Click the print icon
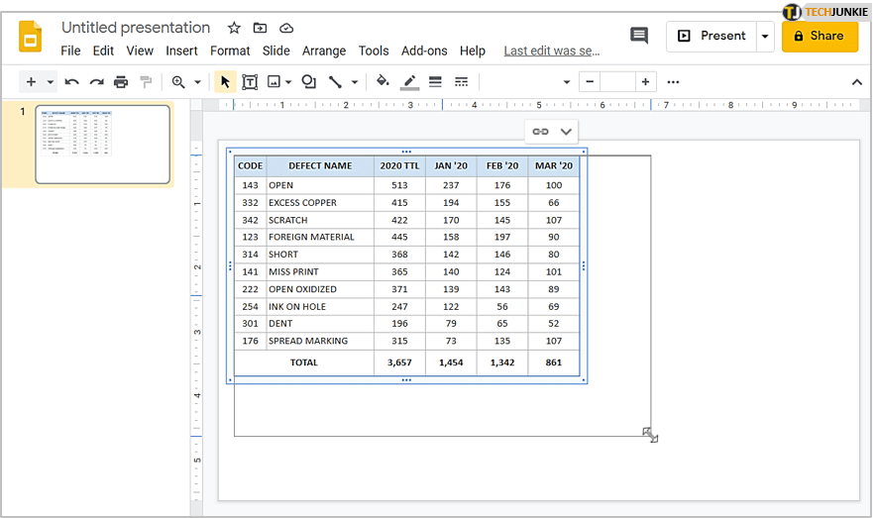 [121, 82]
